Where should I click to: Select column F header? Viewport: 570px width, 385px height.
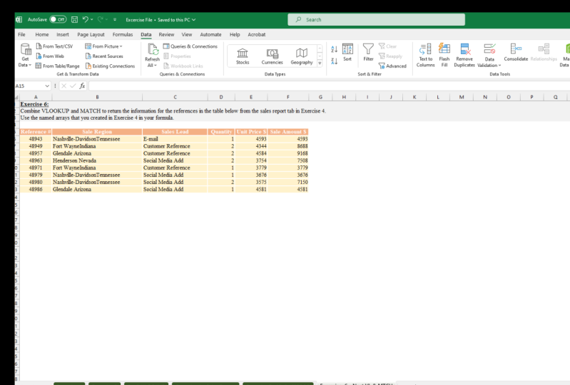288,97
